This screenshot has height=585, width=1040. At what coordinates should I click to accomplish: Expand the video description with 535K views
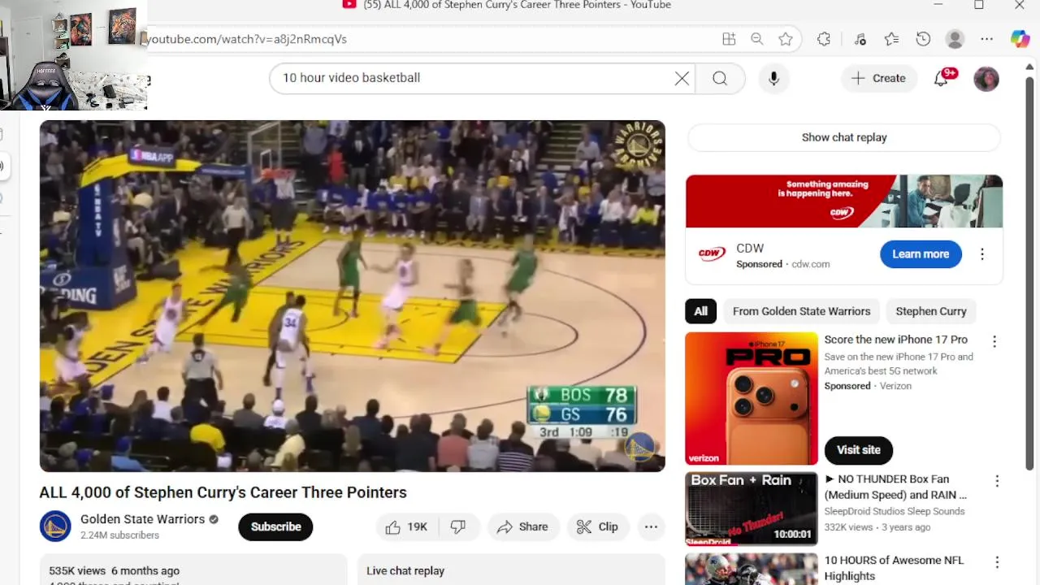tap(193, 570)
